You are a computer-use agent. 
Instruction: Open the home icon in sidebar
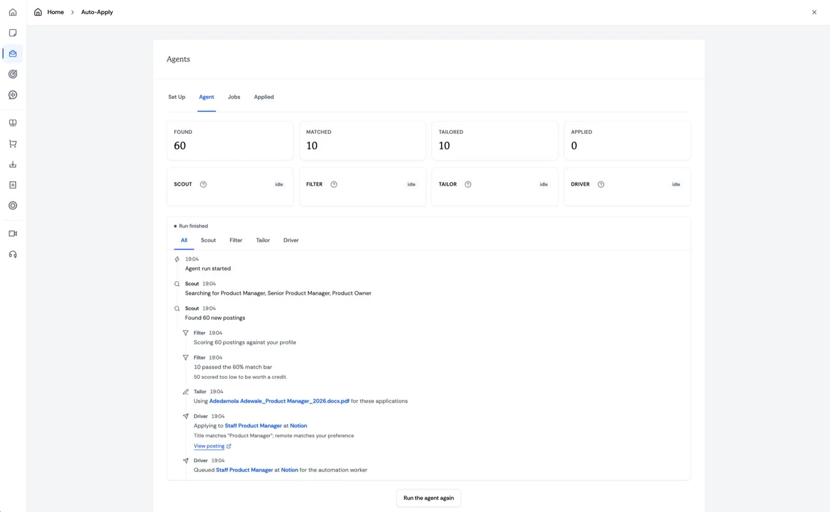click(13, 12)
